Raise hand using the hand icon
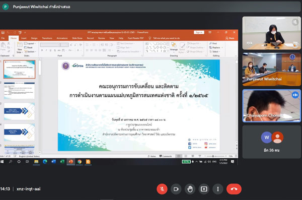 190,189
